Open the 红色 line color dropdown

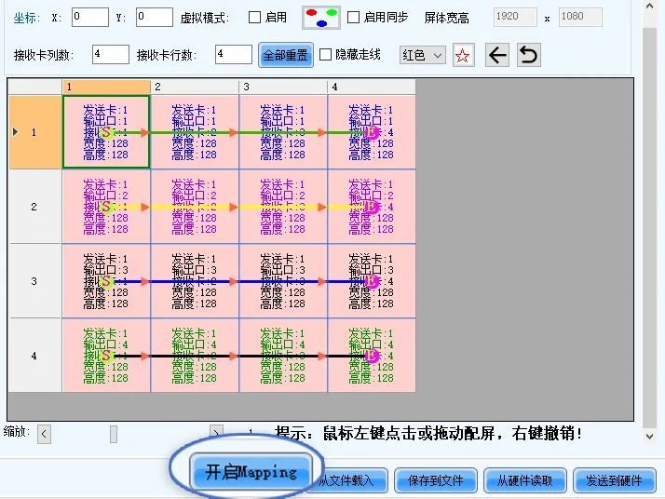(x=423, y=55)
